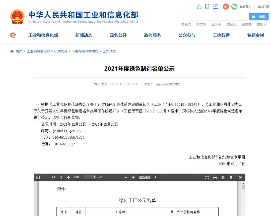Print the PDF document

(x=215, y=177)
